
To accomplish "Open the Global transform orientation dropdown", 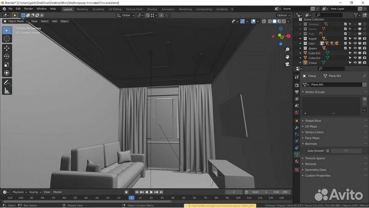I will coord(126,15).
